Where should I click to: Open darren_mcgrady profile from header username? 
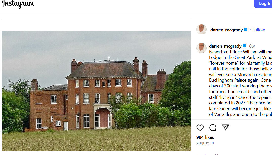(x=226, y=30)
